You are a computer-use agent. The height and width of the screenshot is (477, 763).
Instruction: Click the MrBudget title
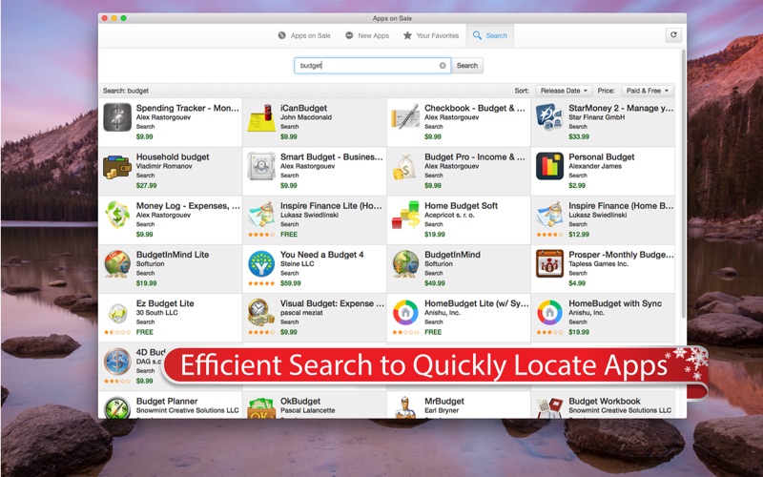coord(444,401)
